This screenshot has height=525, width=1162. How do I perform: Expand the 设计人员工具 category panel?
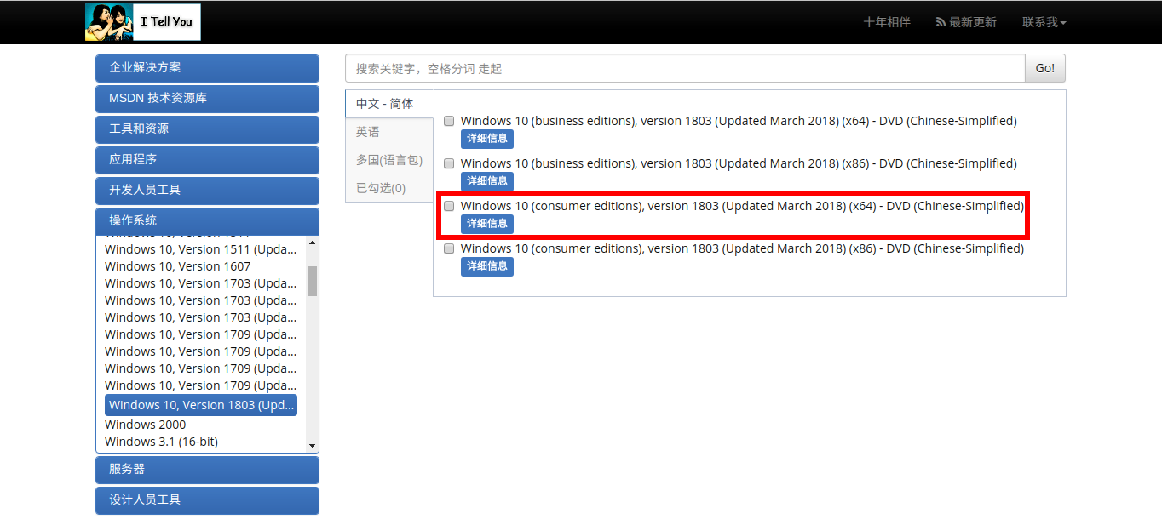click(207, 500)
